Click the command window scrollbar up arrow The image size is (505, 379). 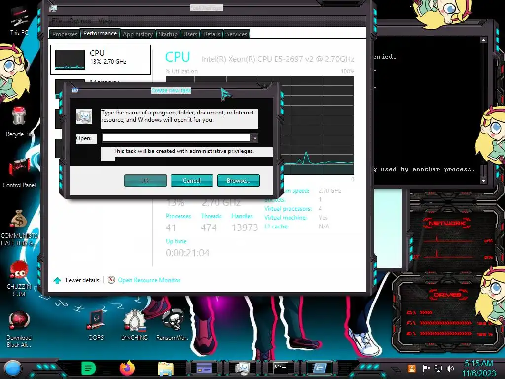tap(483, 40)
